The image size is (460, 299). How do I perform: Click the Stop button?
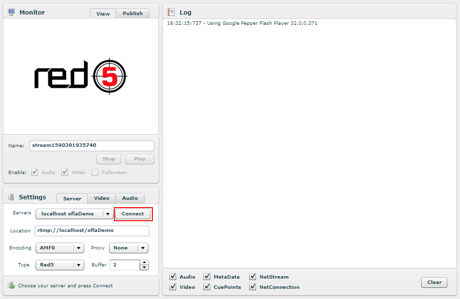[109, 159]
